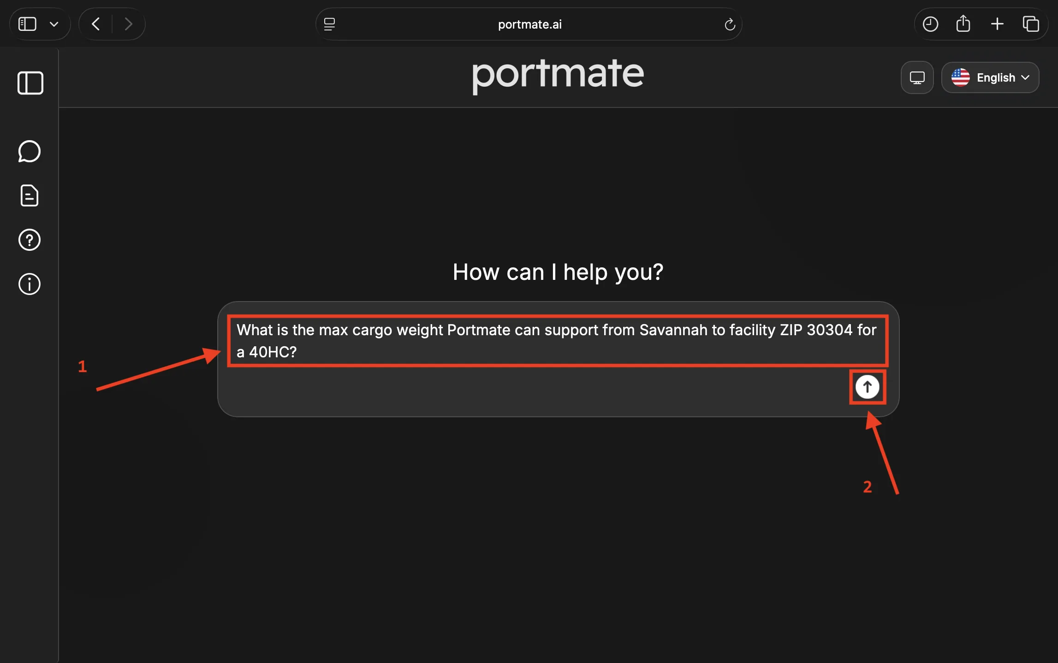
Task: Click the monitor display theme button
Action: tap(917, 77)
